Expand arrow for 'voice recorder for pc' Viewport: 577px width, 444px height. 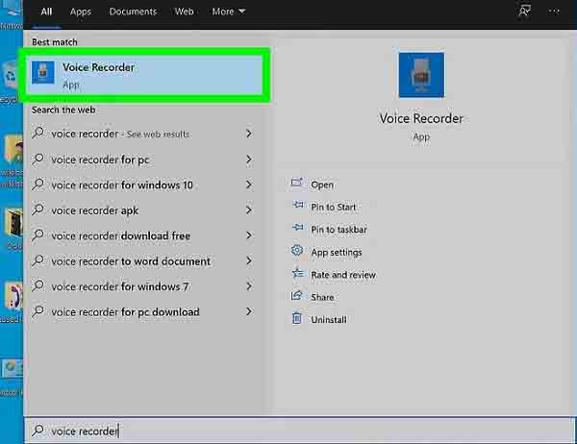249,160
